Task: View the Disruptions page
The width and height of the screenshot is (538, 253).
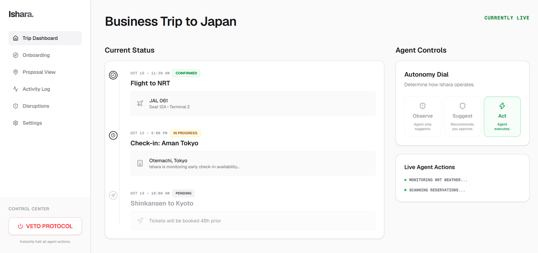Action: [x=45, y=106]
